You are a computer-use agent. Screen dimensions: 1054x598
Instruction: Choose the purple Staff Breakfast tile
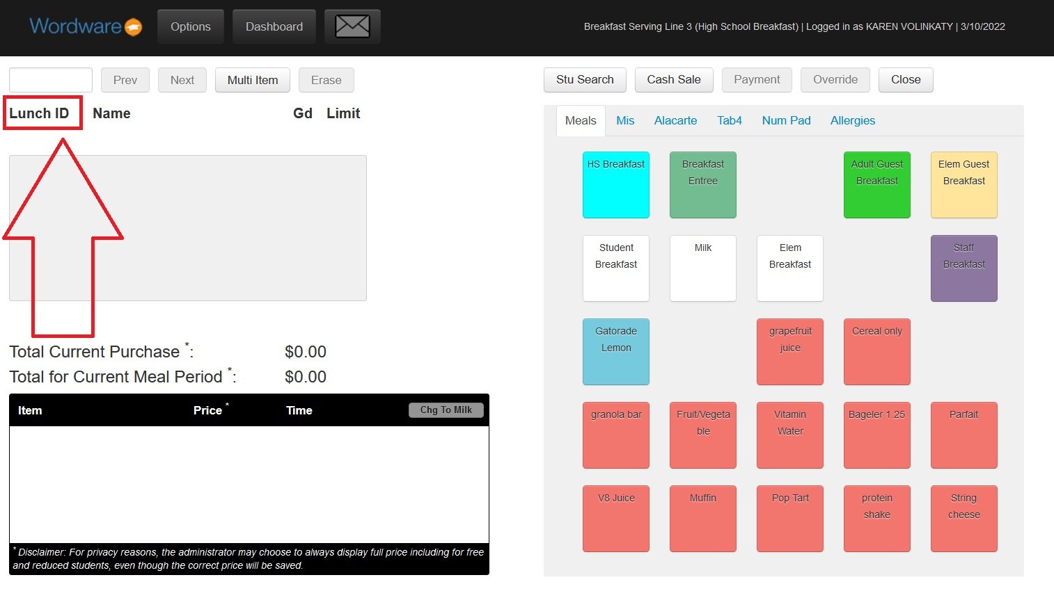pos(963,268)
